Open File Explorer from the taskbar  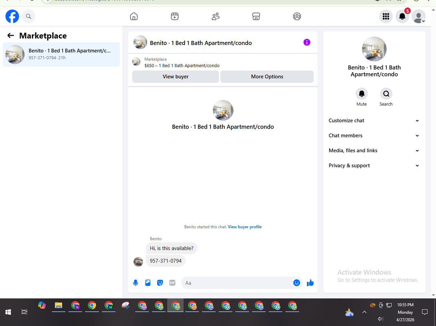pyautogui.click(x=59, y=305)
